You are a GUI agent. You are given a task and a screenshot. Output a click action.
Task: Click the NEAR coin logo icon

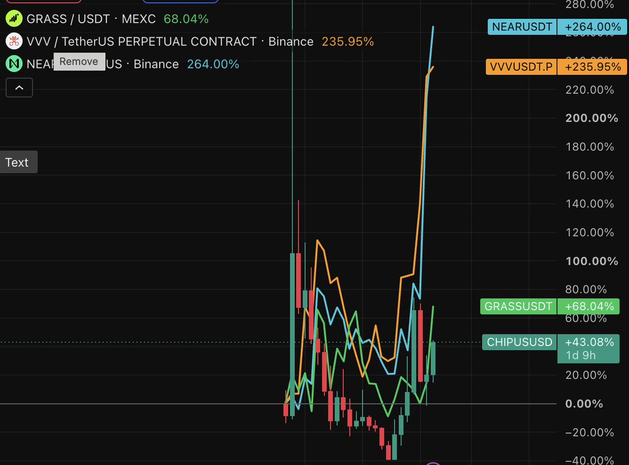[14, 64]
